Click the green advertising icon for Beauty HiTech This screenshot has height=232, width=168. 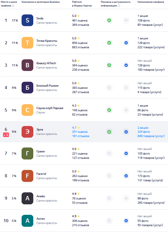point(109,65)
